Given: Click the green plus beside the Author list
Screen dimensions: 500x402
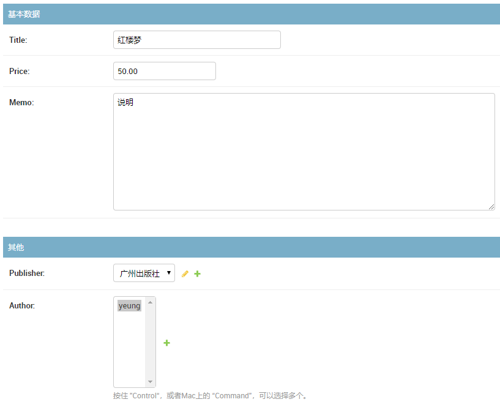Looking at the screenshot, I should click(x=167, y=343).
